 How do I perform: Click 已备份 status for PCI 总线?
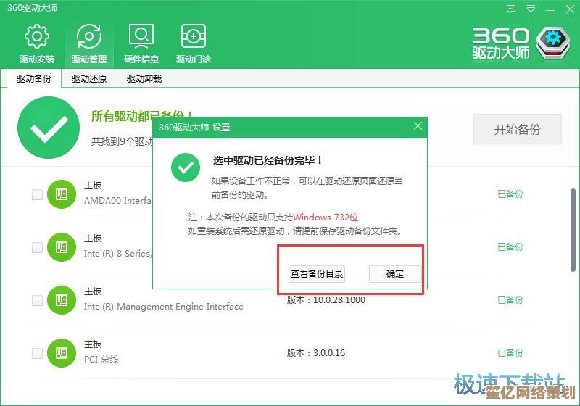[510, 352]
